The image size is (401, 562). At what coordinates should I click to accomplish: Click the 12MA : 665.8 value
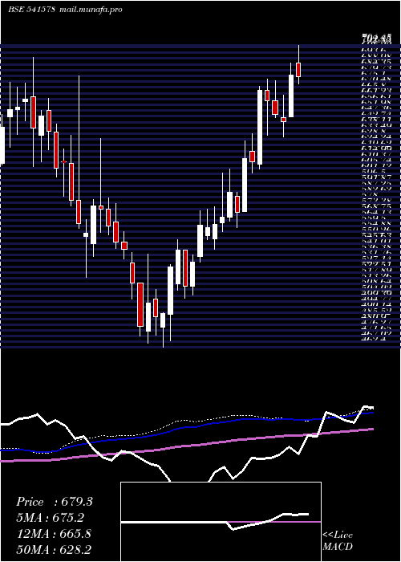click(54, 534)
